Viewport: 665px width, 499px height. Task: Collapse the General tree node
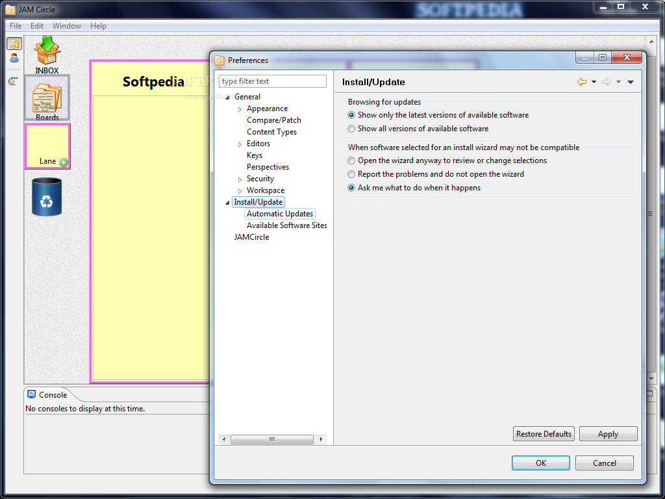point(228,97)
